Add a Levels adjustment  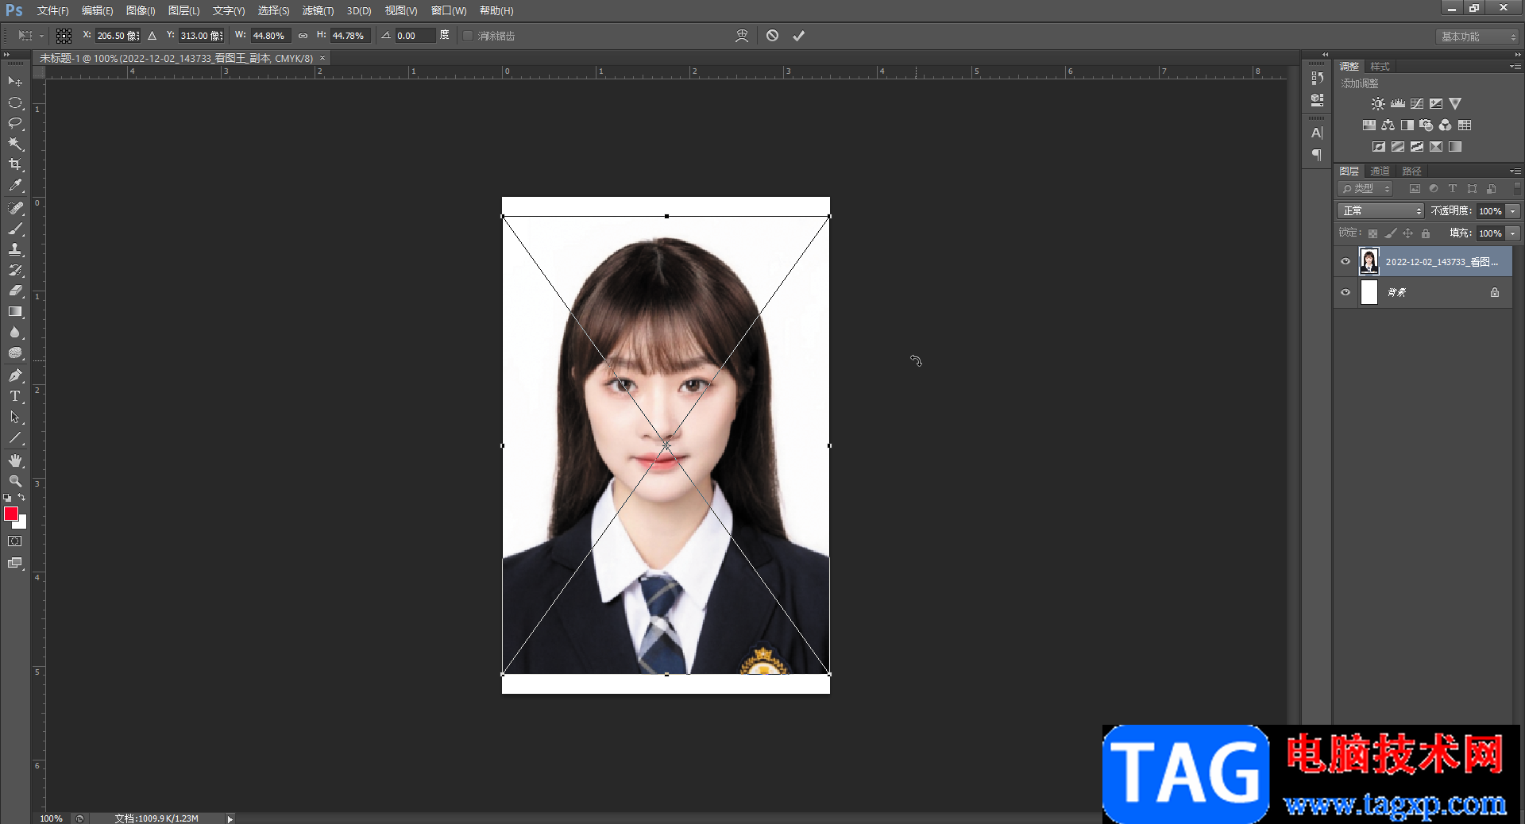tap(1398, 104)
